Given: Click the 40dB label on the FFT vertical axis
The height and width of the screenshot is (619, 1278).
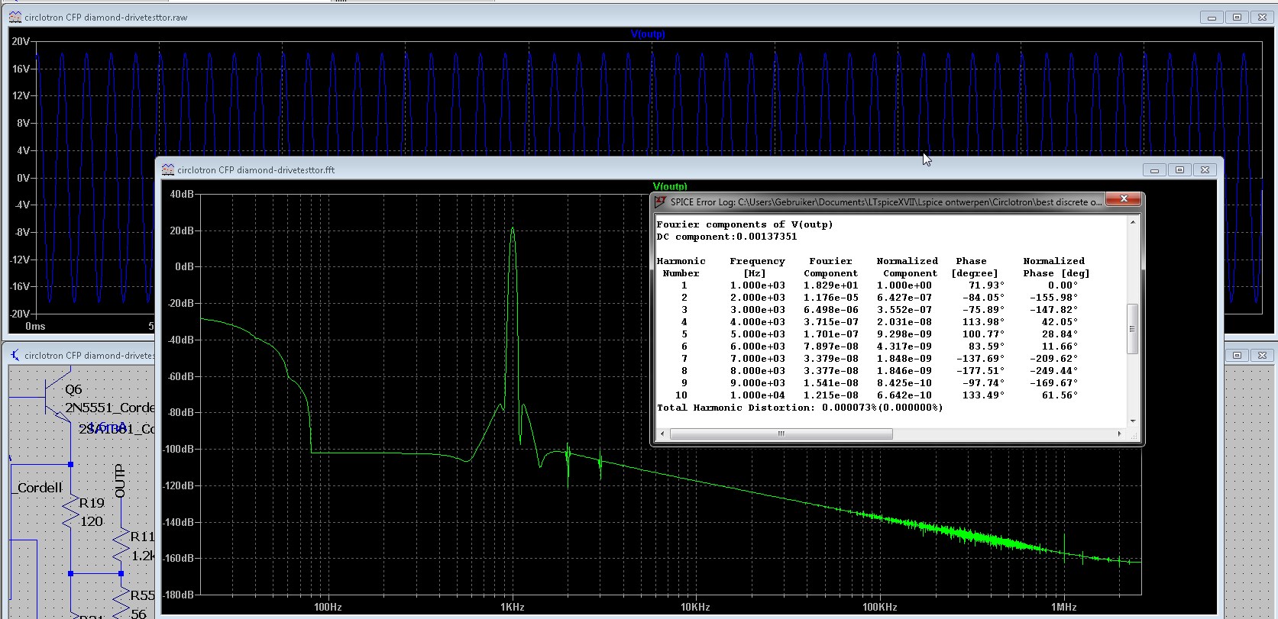Looking at the screenshot, I should pos(181,194).
